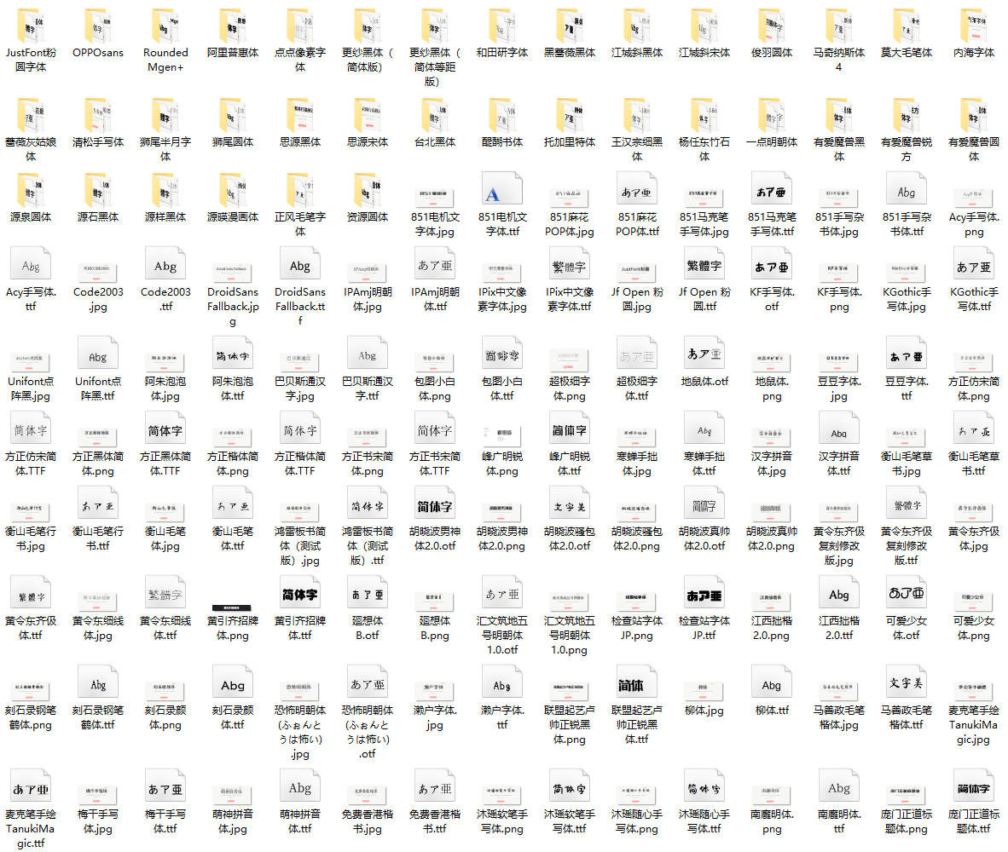Viewport: 1008px width, 852px height.
Task: Select the Code2003.ttf file
Action: point(165,266)
